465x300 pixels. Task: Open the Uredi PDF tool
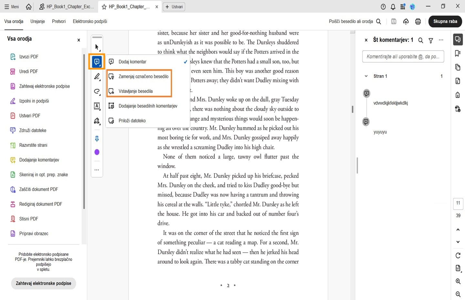point(24,71)
